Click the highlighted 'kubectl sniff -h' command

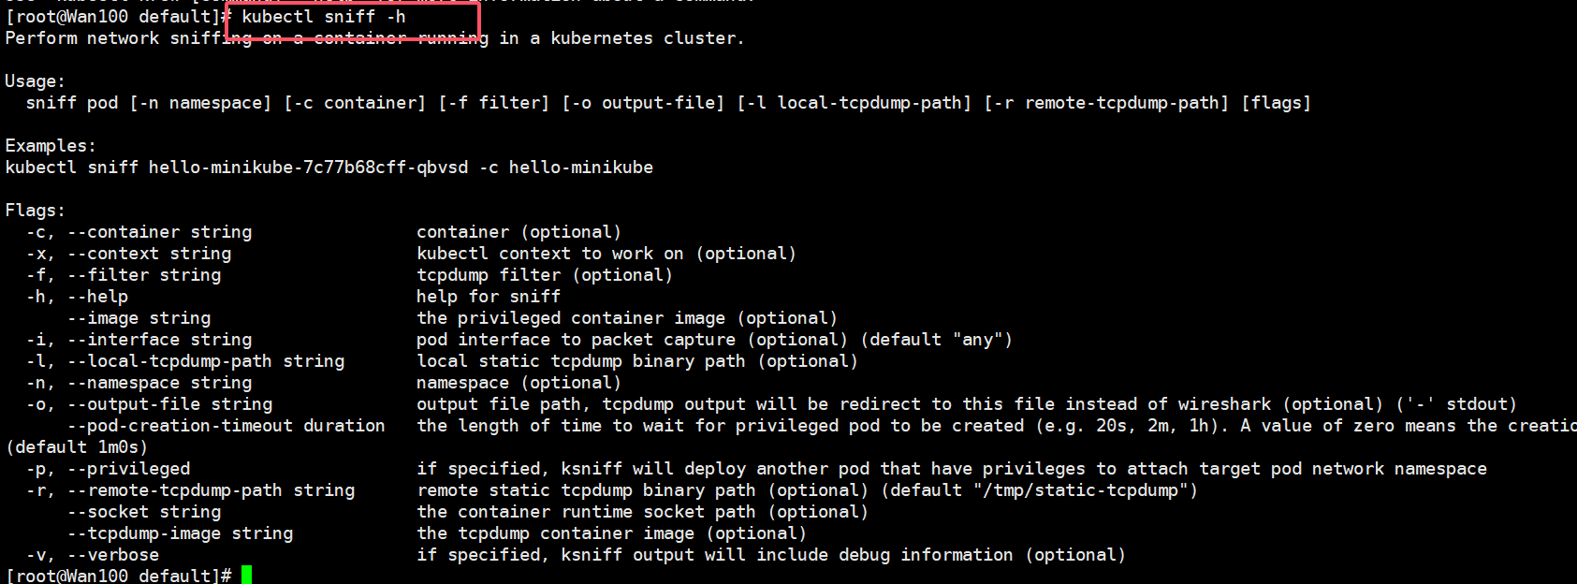point(324,17)
